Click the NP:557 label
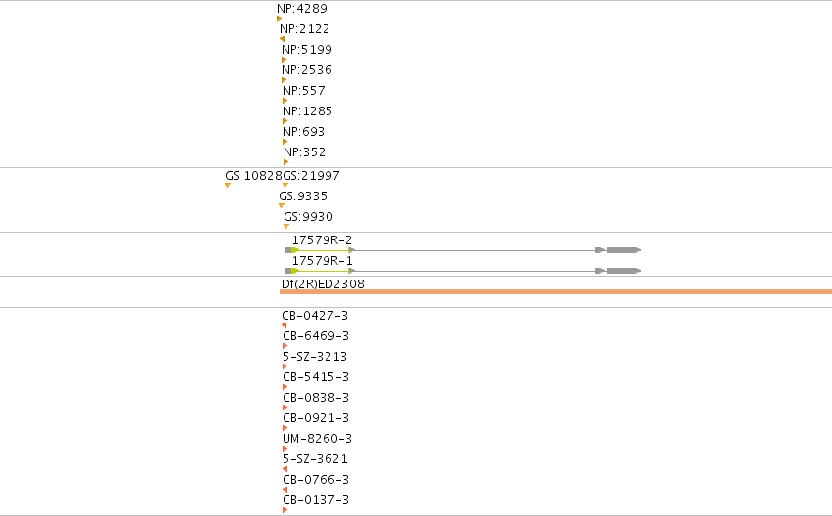Screen dimensions: 832x516 pyautogui.click(x=304, y=91)
